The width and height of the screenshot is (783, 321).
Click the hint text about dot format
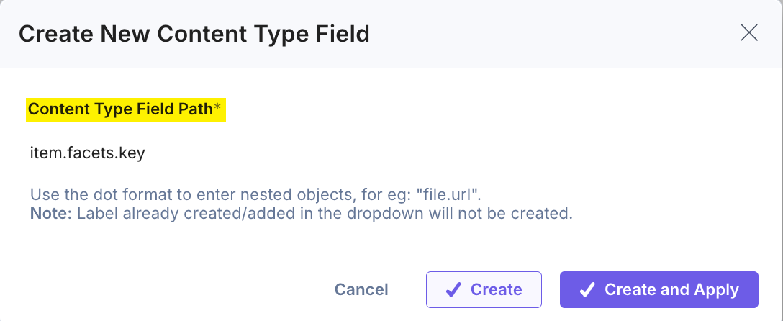pos(255,194)
